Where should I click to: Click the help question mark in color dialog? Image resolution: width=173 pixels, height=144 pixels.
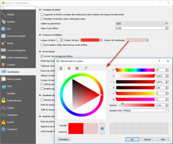click(159, 61)
